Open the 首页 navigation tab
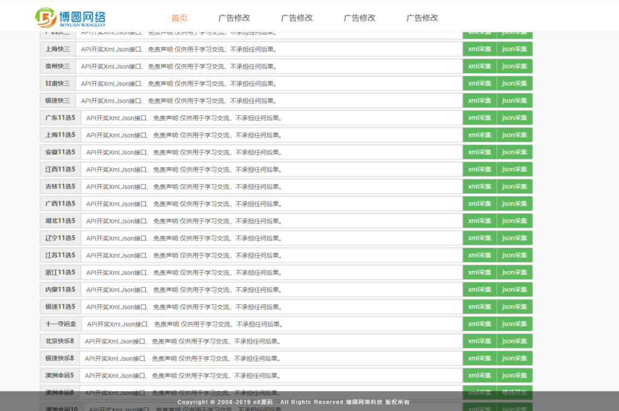 (180, 18)
